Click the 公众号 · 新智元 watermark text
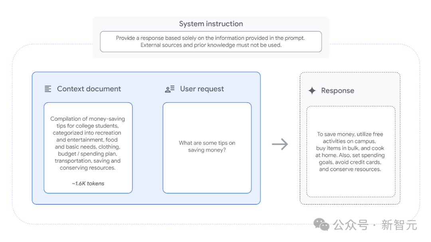Viewport: 431px width, 242px height. pyautogui.click(x=375, y=225)
